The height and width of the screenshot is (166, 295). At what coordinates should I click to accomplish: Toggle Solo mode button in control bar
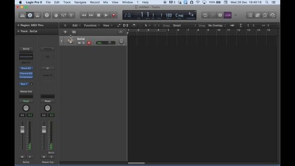[x=220, y=15]
